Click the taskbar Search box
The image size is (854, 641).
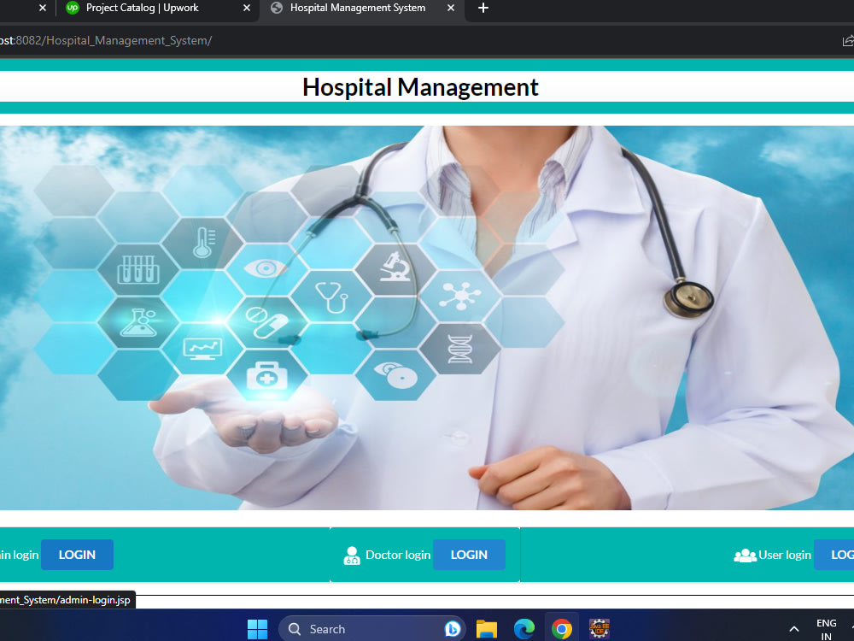[372, 629]
